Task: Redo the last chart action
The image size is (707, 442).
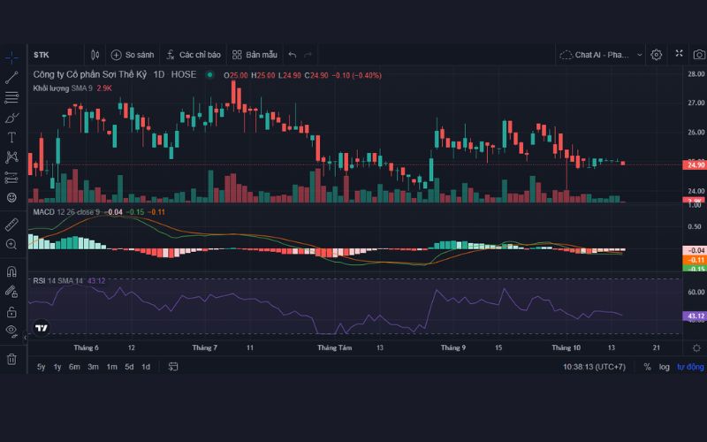Action: click(308, 55)
